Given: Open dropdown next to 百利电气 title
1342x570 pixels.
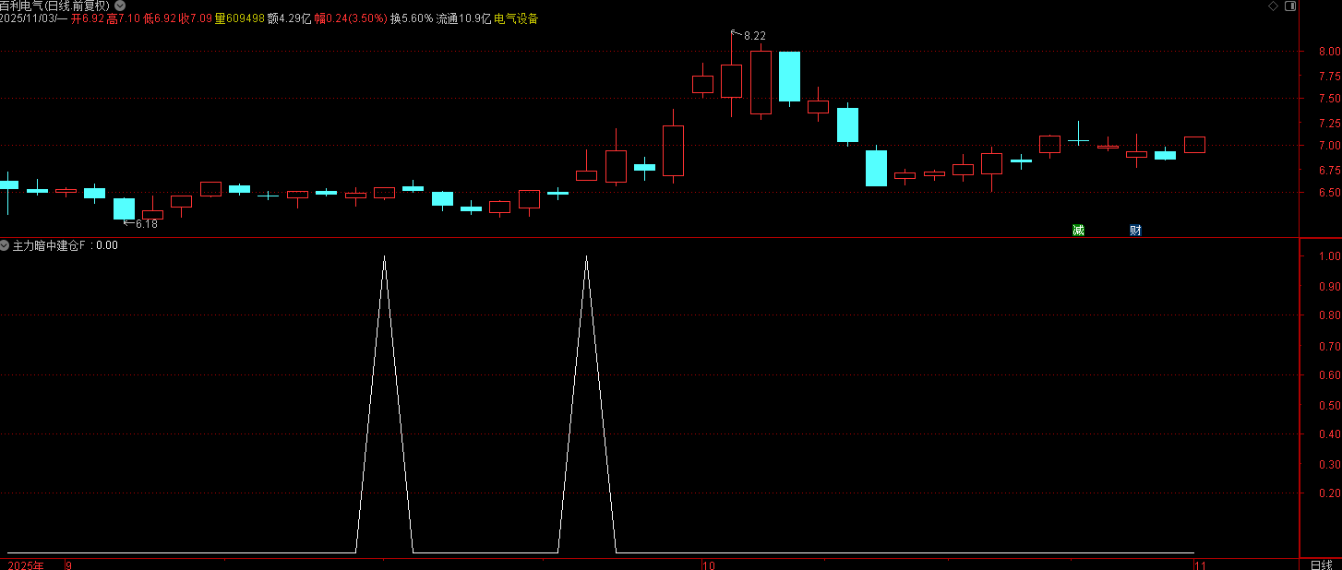Looking at the screenshot, I should click(x=119, y=6).
